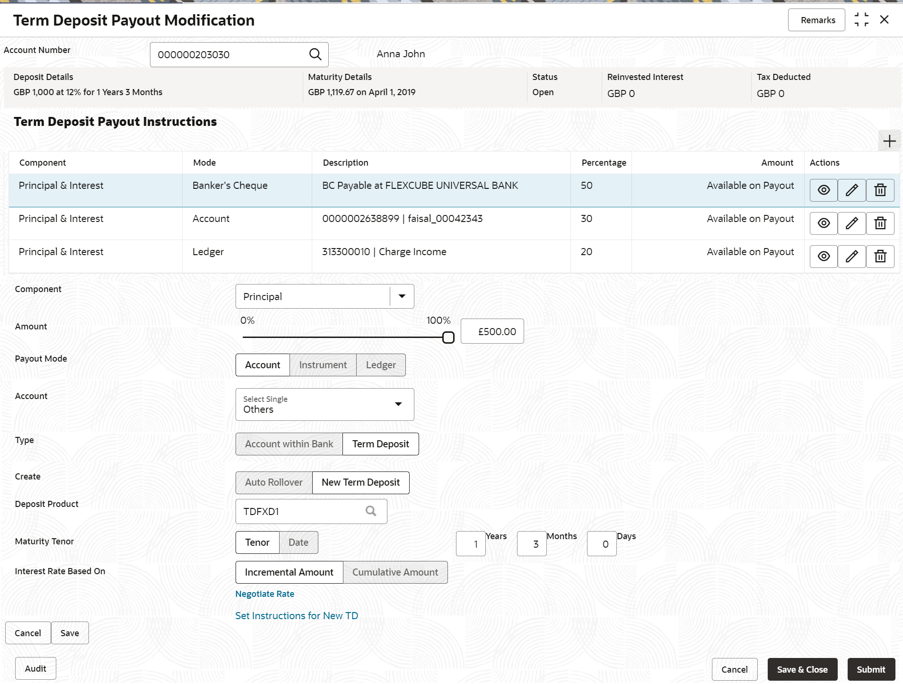Click the account number search magnifier icon
The image size is (903, 684).
315,54
